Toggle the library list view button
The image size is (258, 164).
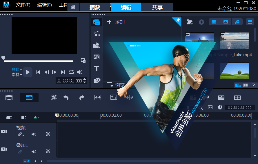click(x=250, y=22)
